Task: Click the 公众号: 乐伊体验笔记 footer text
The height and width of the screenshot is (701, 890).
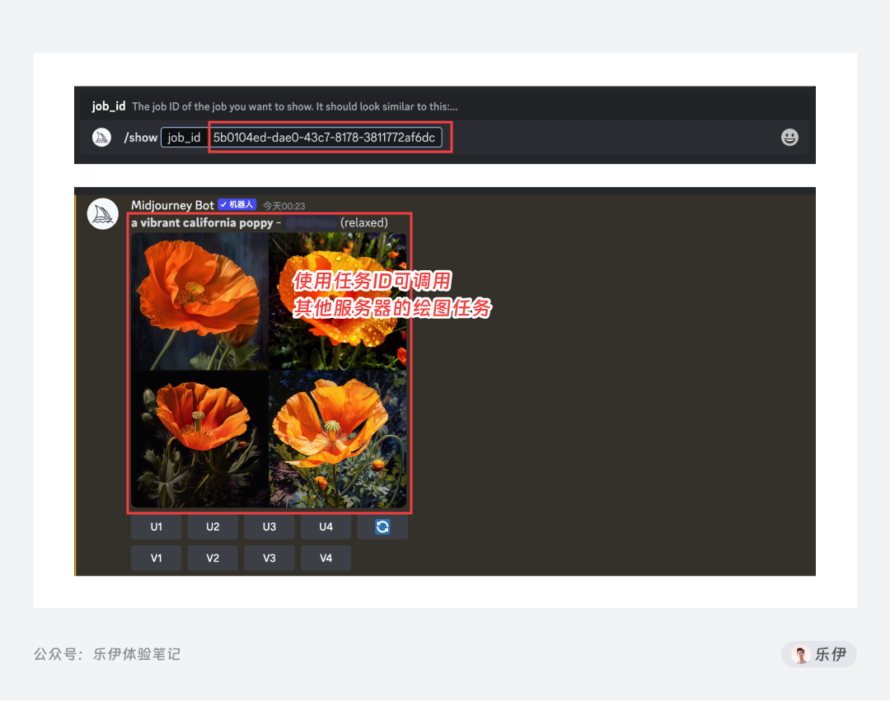Action: (x=107, y=655)
